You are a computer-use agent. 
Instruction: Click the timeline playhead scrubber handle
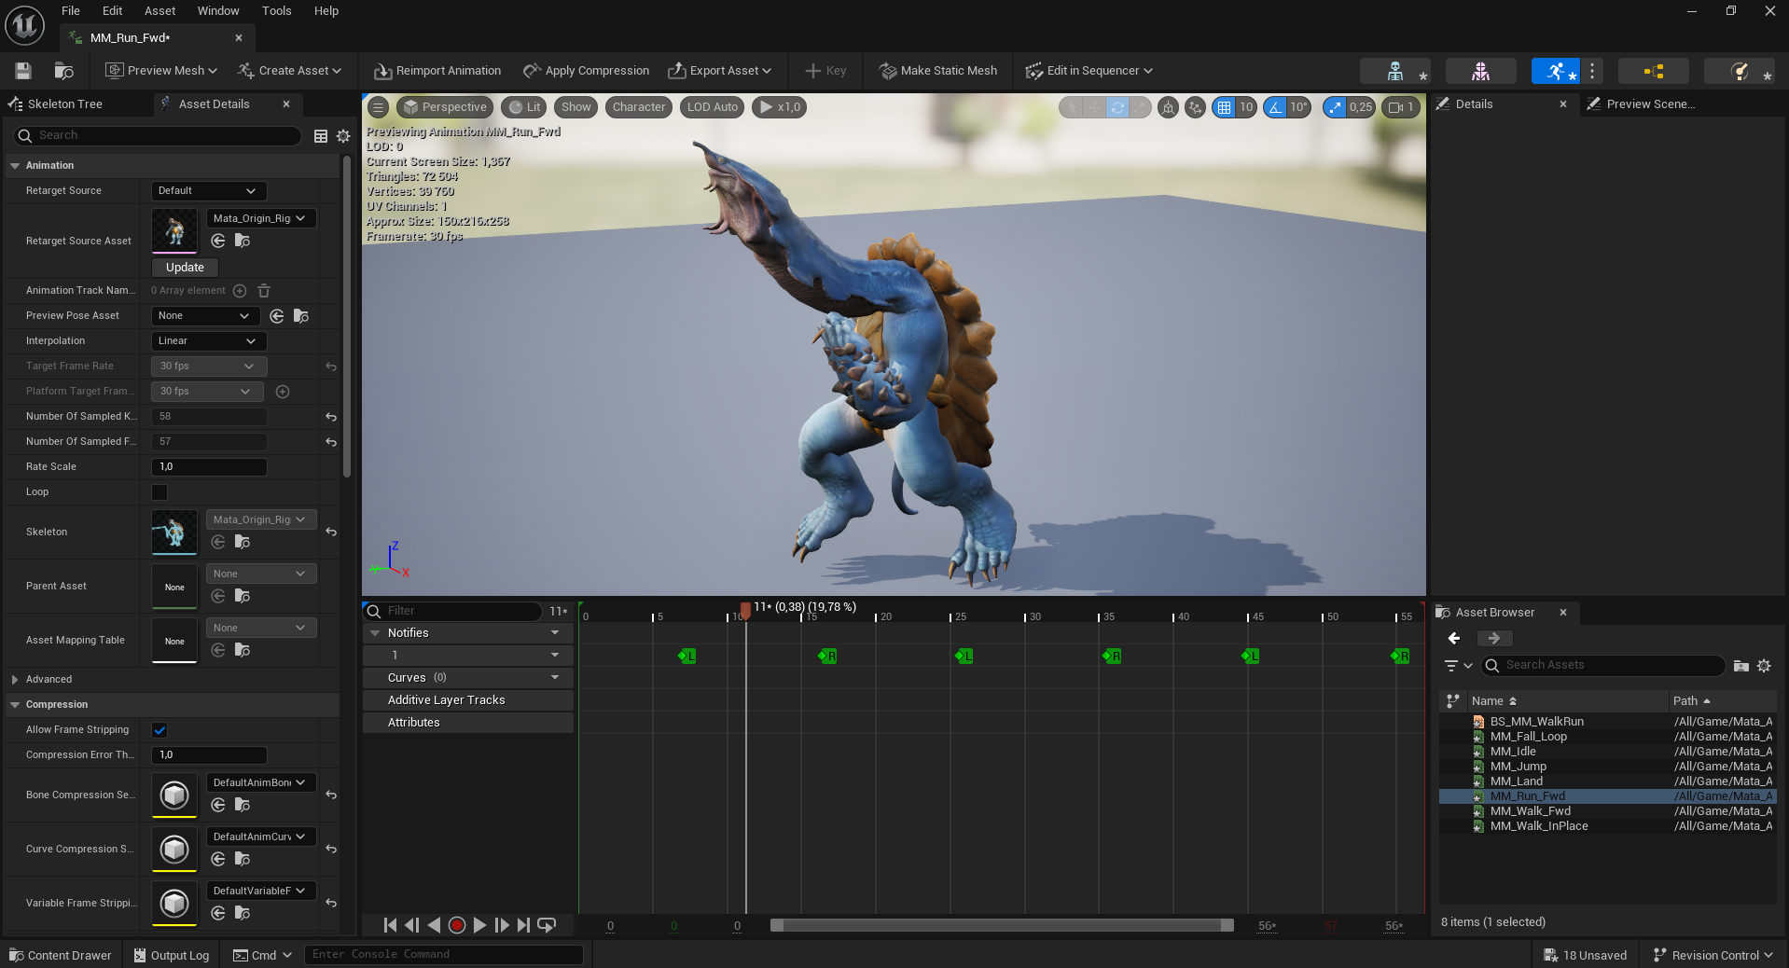coord(745,611)
